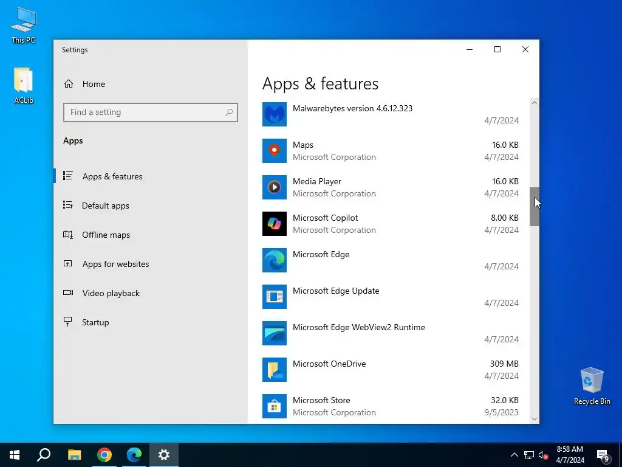The height and width of the screenshot is (467, 622).
Task: Select the Microsoft Edge Update name
Action: click(336, 291)
